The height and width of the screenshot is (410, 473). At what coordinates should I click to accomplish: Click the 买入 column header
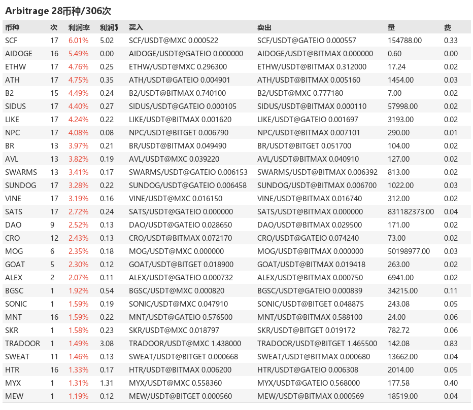tap(136, 27)
